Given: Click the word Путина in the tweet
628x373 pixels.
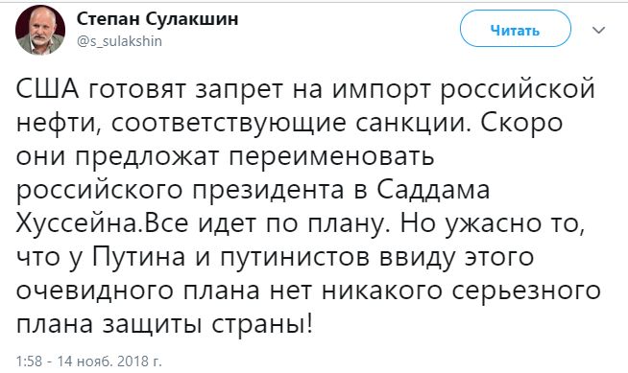Looking at the screenshot, I should pyautogui.click(x=139, y=258).
